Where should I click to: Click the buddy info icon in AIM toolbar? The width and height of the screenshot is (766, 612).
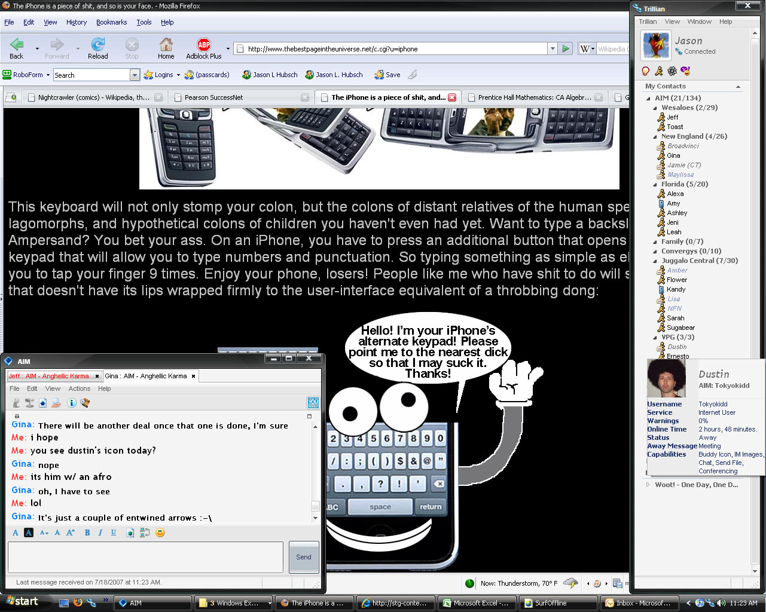pos(71,403)
